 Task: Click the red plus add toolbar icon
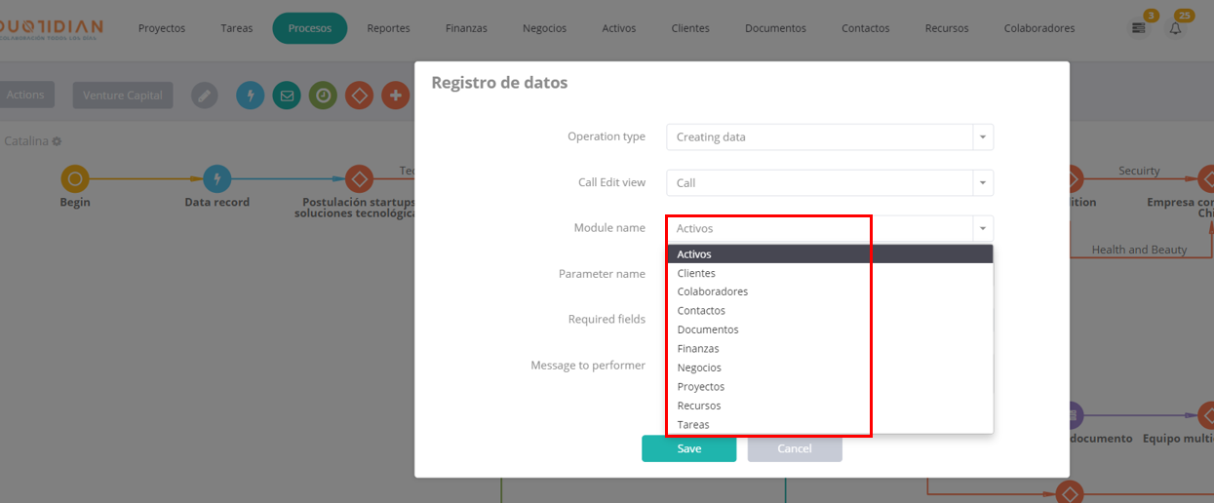395,95
